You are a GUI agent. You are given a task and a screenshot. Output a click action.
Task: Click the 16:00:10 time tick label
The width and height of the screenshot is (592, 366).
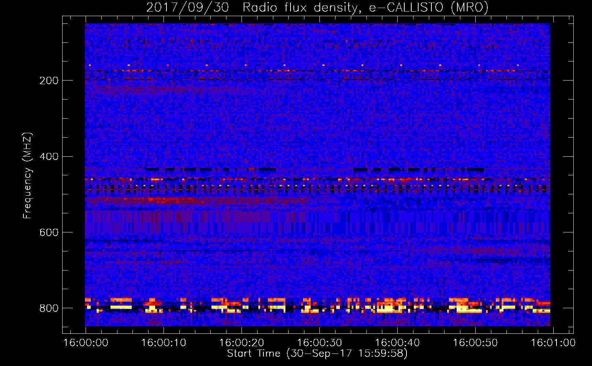[164, 343]
